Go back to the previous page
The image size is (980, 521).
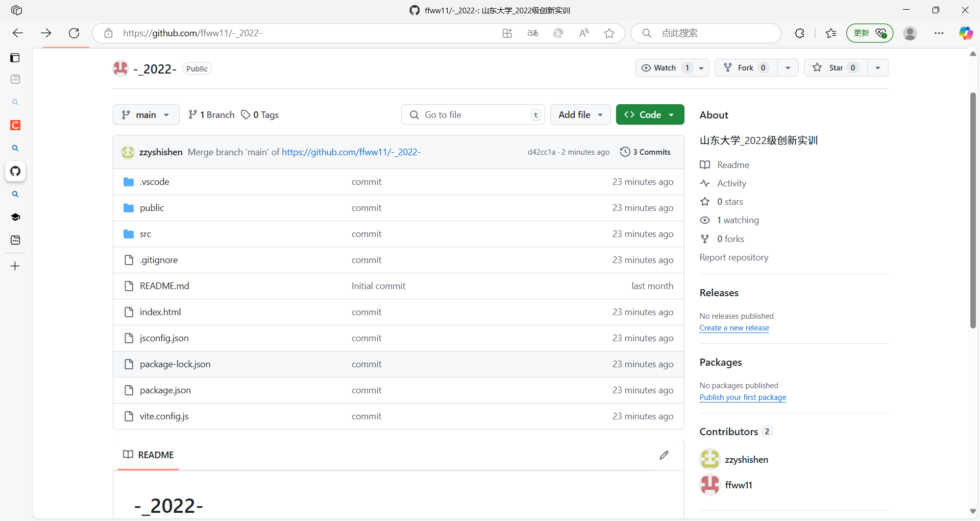tap(18, 33)
